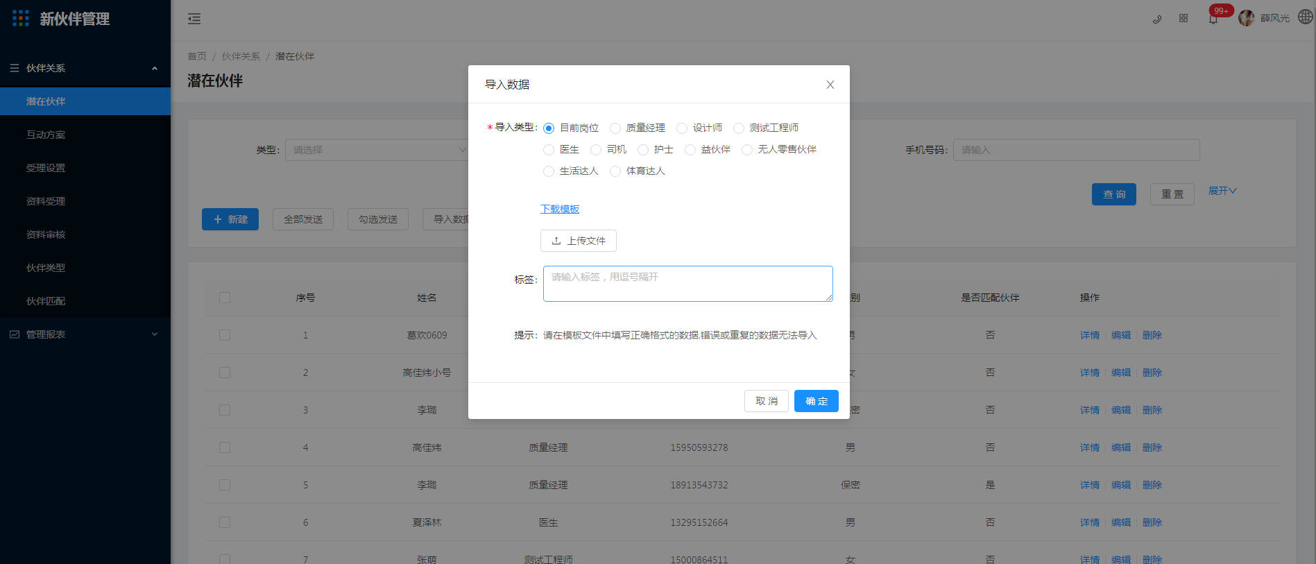Tick the checkbox for row 6 夏泽林

coord(225,522)
